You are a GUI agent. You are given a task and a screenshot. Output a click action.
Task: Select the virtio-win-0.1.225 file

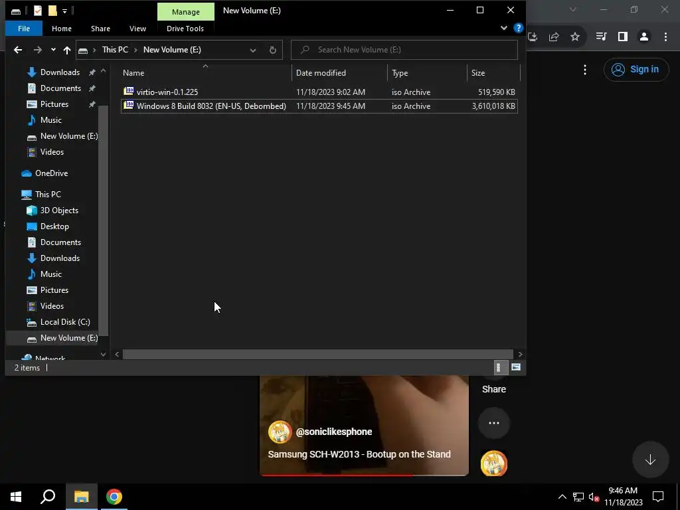point(319,92)
